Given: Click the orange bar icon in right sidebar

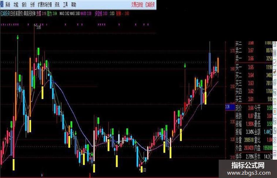Looking at the screenshot, I should (275, 111).
